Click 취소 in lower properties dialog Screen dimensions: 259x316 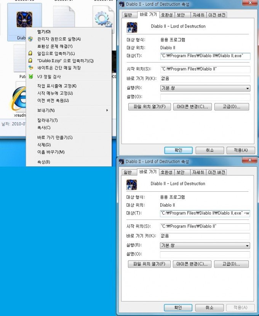pos(209,308)
